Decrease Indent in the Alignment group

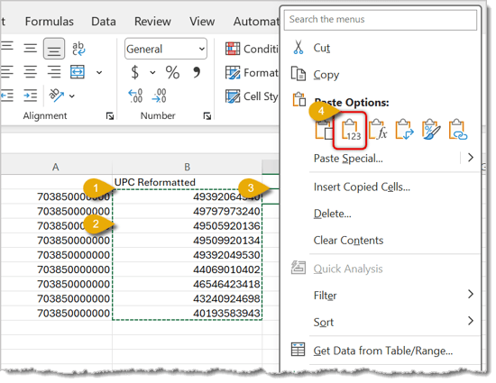pyautogui.click(x=6, y=96)
